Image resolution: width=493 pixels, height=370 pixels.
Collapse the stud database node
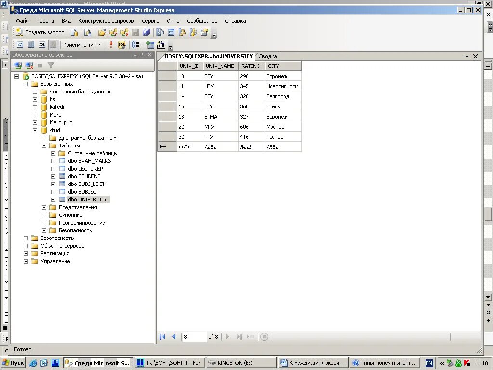35,130
